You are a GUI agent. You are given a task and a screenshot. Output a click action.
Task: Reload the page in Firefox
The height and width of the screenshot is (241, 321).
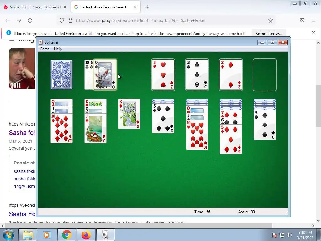(30, 20)
